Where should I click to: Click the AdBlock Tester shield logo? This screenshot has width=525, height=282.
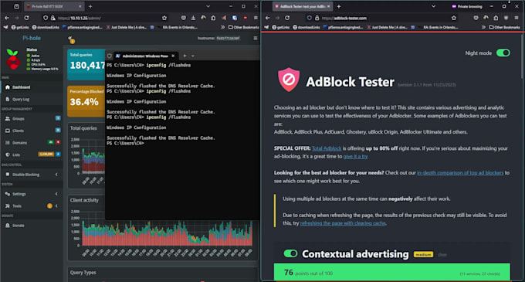(289, 80)
